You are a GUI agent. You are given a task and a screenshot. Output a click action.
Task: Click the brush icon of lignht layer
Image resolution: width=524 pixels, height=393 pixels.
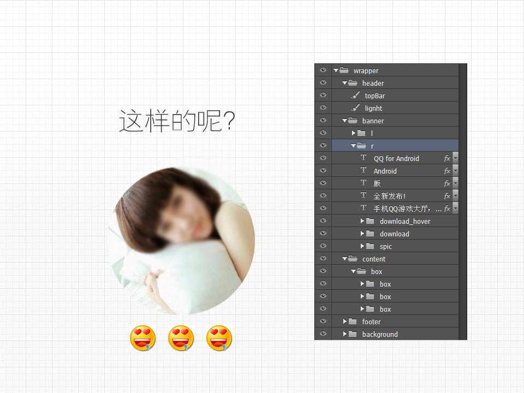tap(355, 108)
